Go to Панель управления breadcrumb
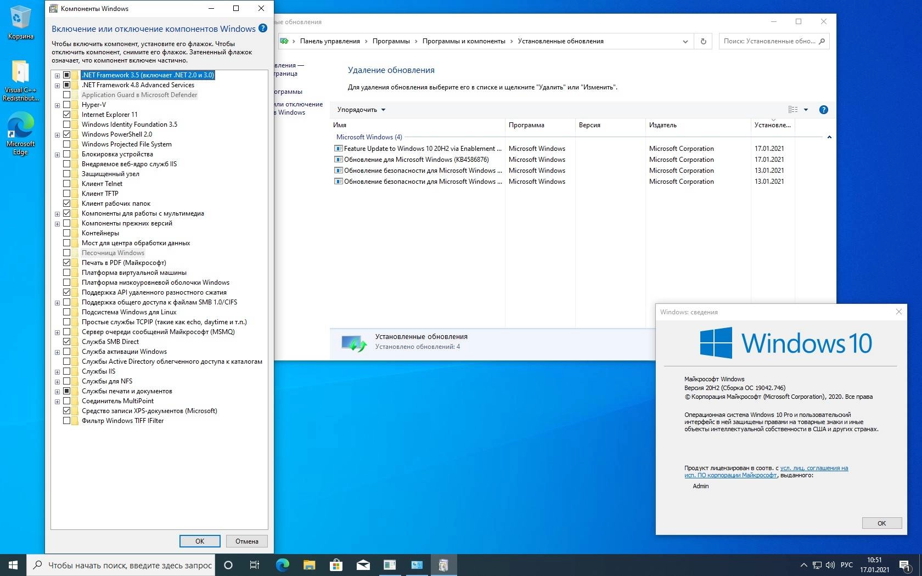 coord(330,41)
